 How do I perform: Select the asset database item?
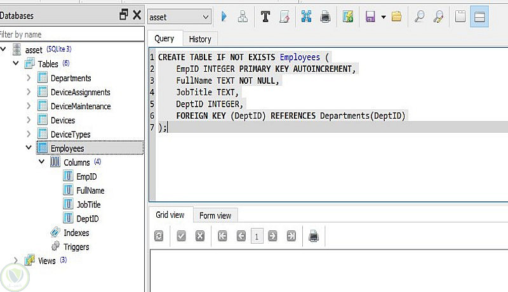tap(34, 50)
